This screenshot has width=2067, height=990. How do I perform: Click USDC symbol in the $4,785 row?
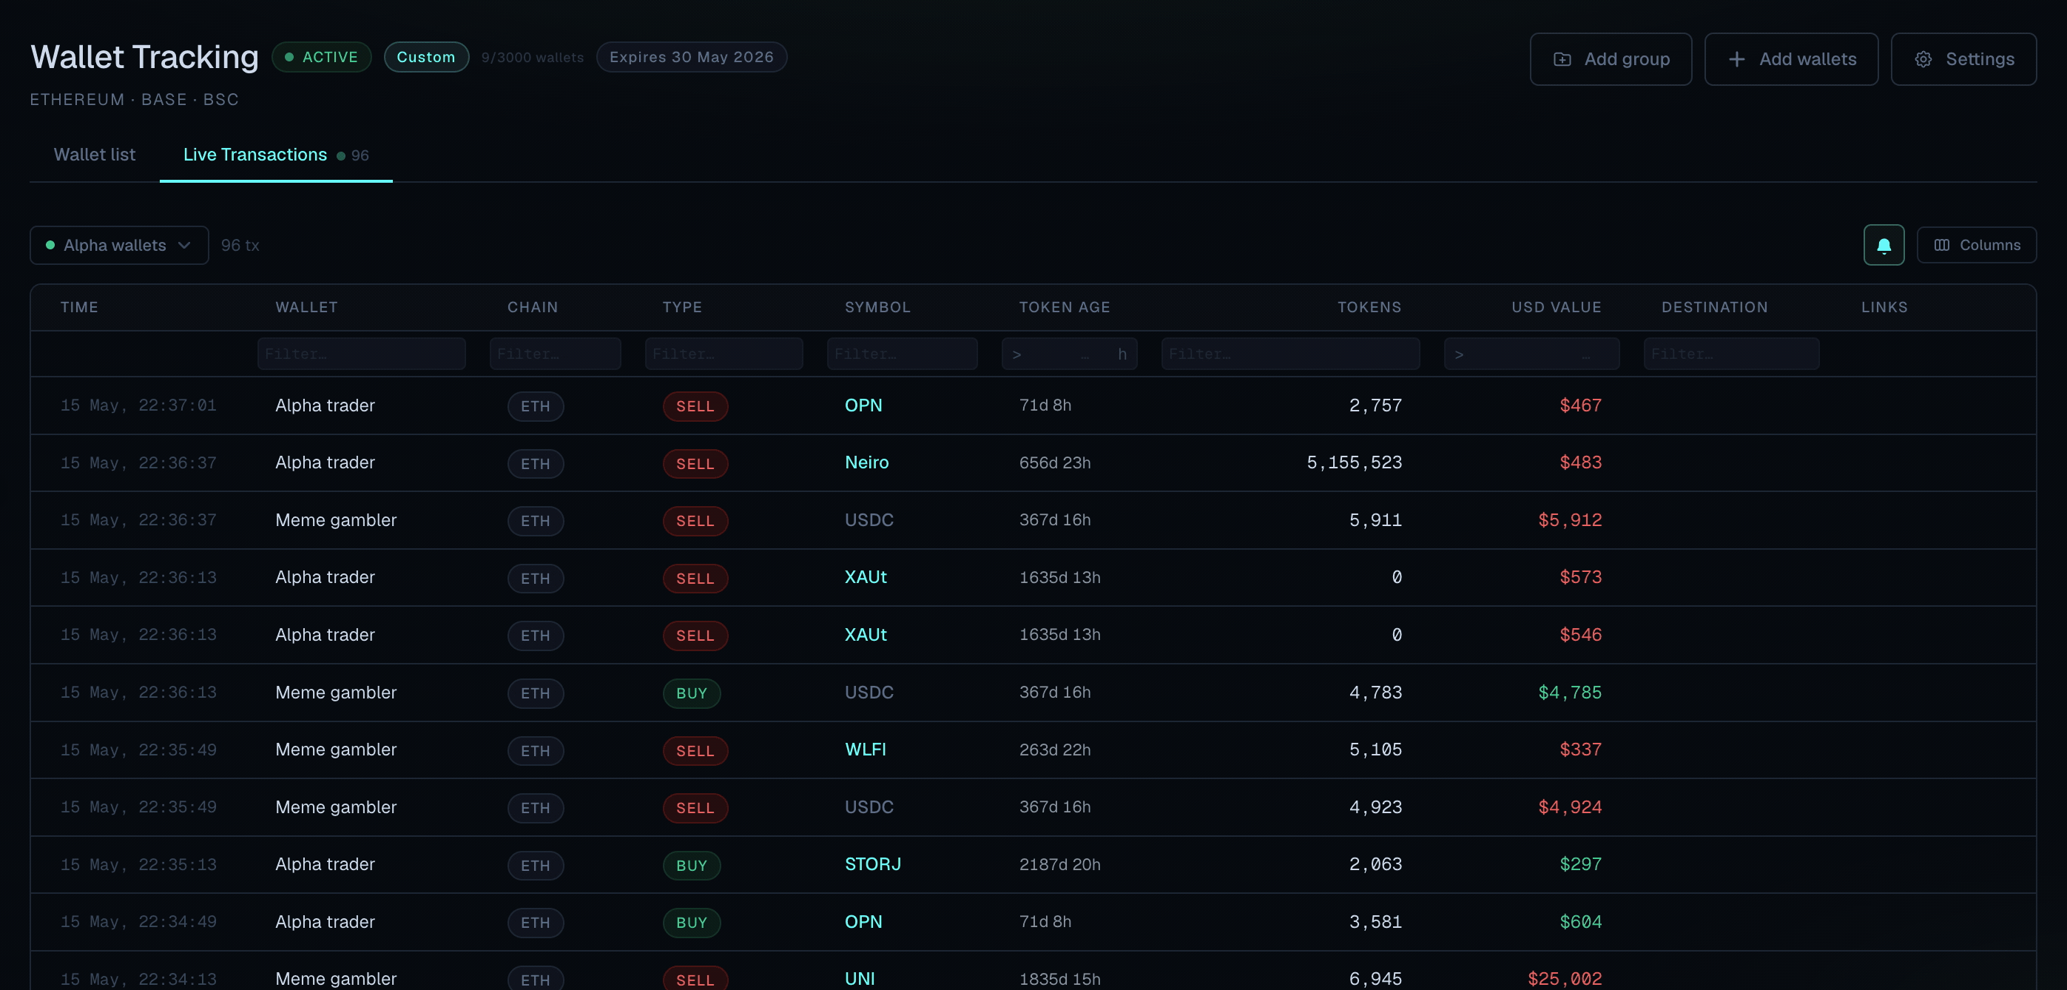point(869,693)
